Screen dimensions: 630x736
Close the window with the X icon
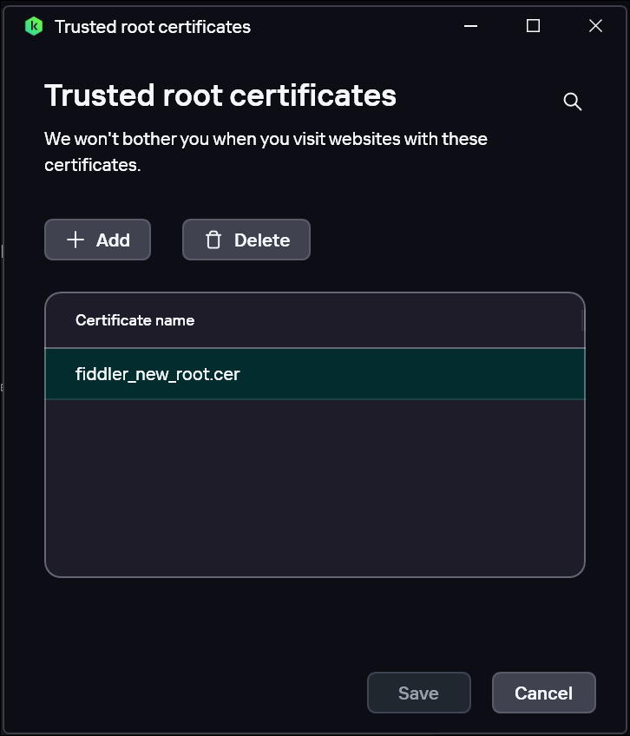(595, 26)
